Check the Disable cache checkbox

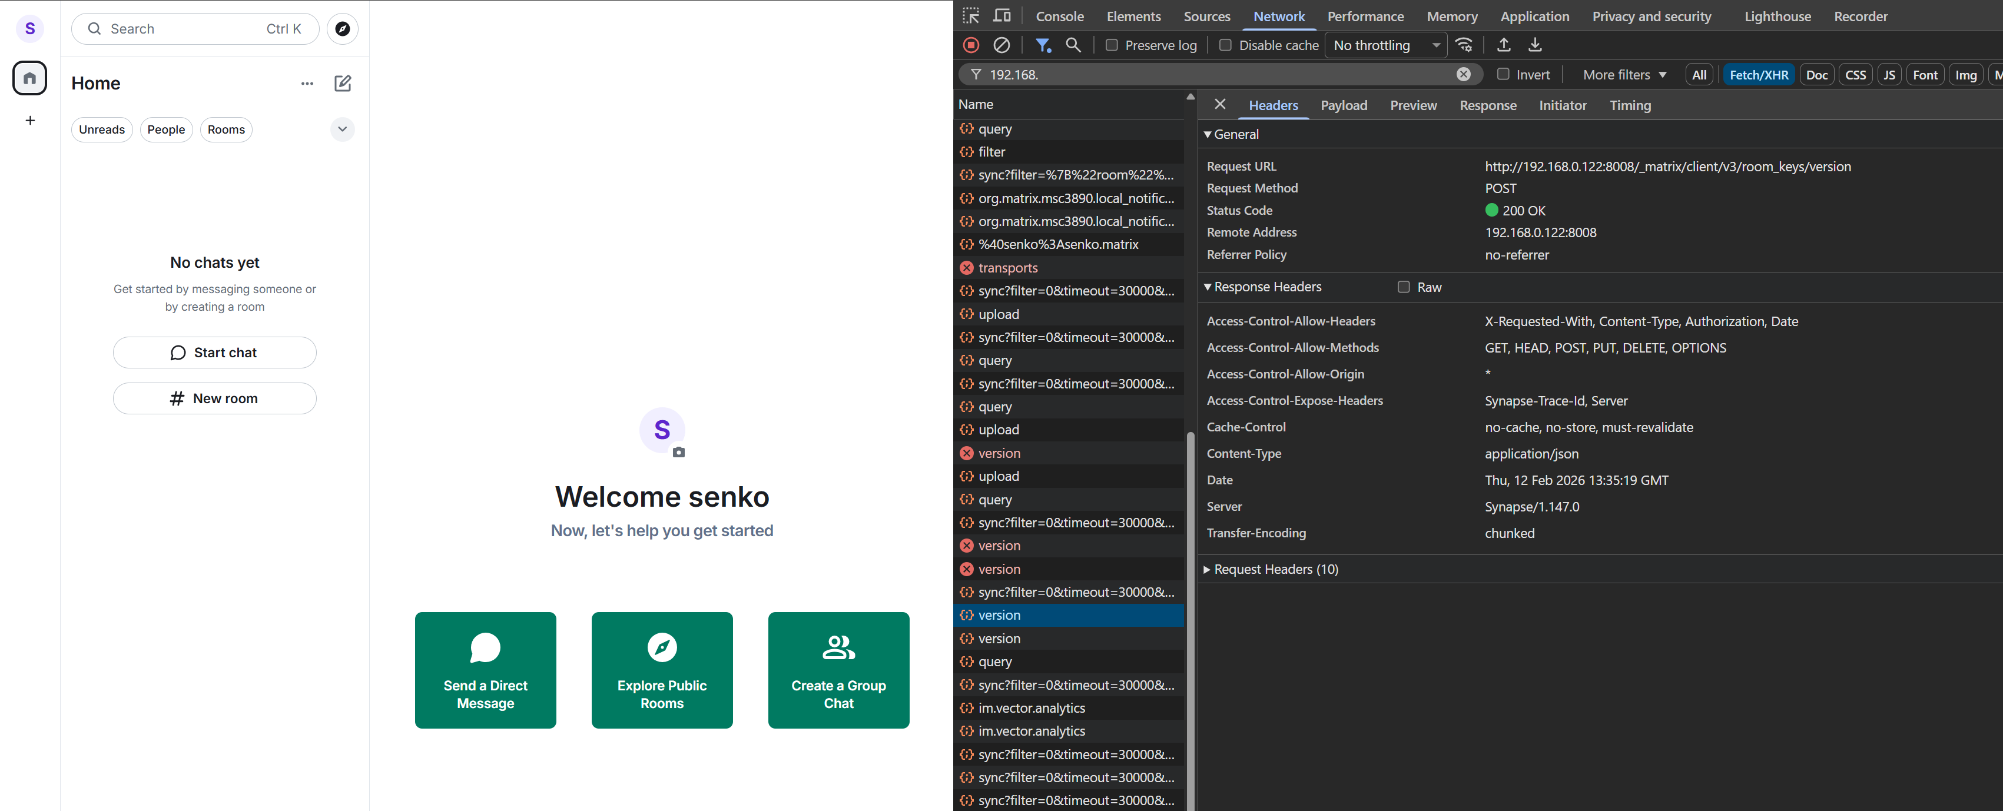coord(1225,45)
